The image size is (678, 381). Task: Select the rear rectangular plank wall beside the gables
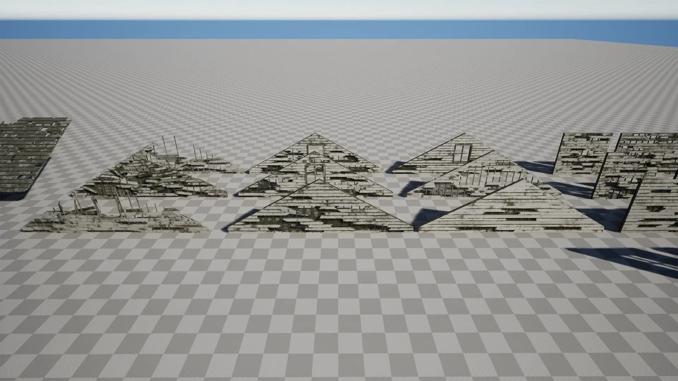(582, 153)
